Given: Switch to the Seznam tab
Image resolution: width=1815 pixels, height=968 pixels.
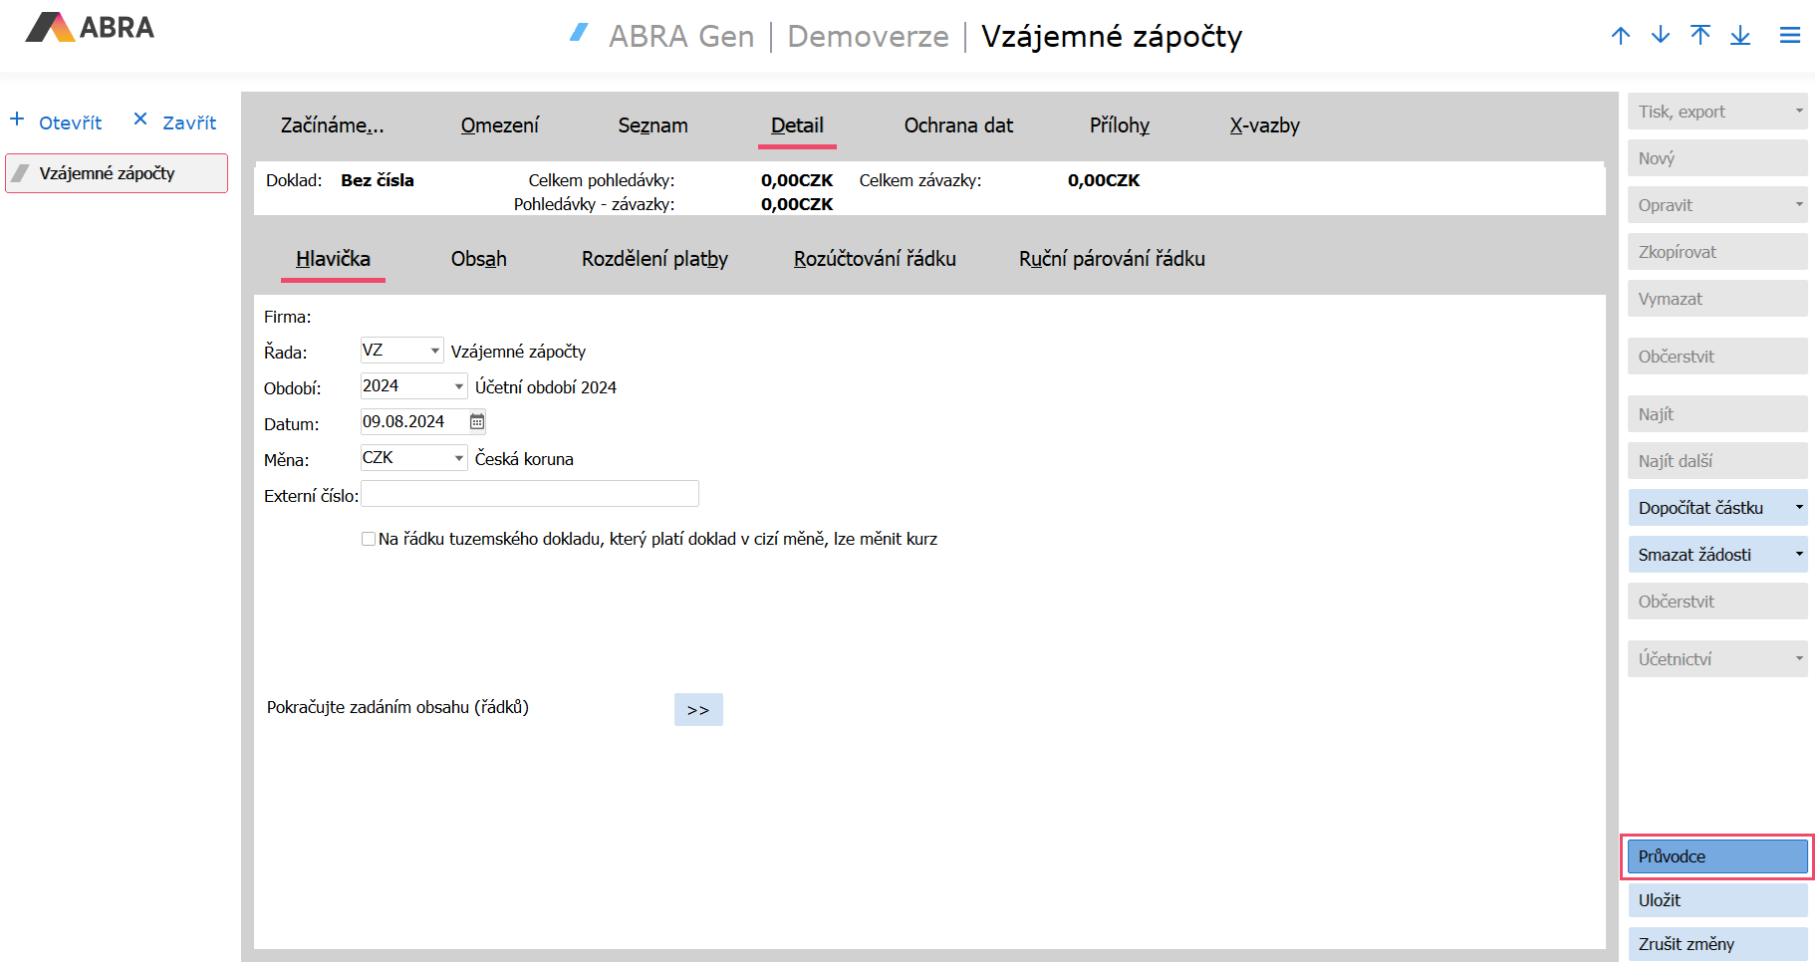Looking at the screenshot, I should [652, 125].
